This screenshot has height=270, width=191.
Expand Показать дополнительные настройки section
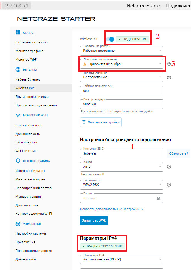(x=109, y=209)
